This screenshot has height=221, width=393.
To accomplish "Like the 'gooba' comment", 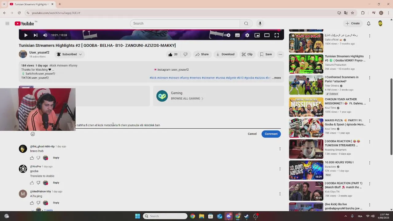I will pos(32,183).
